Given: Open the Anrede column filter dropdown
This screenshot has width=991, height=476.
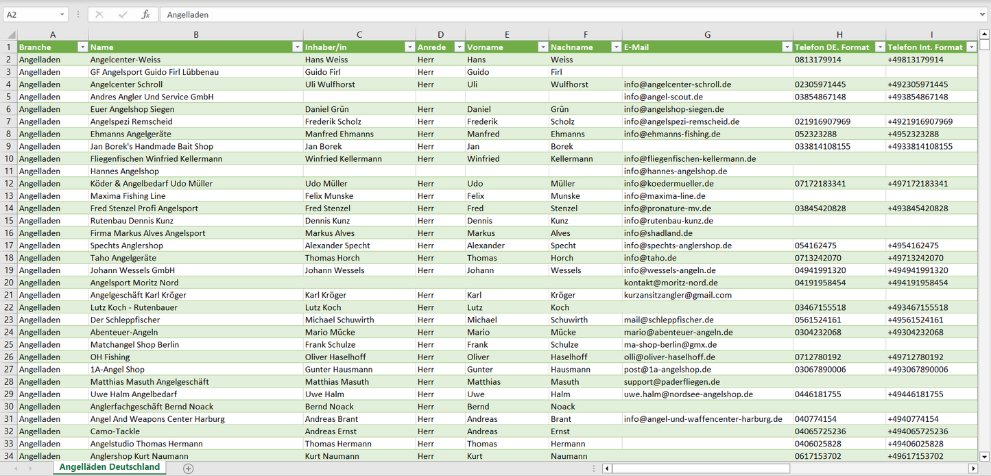Looking at the screenshot, I should click(x=458, y=47).
